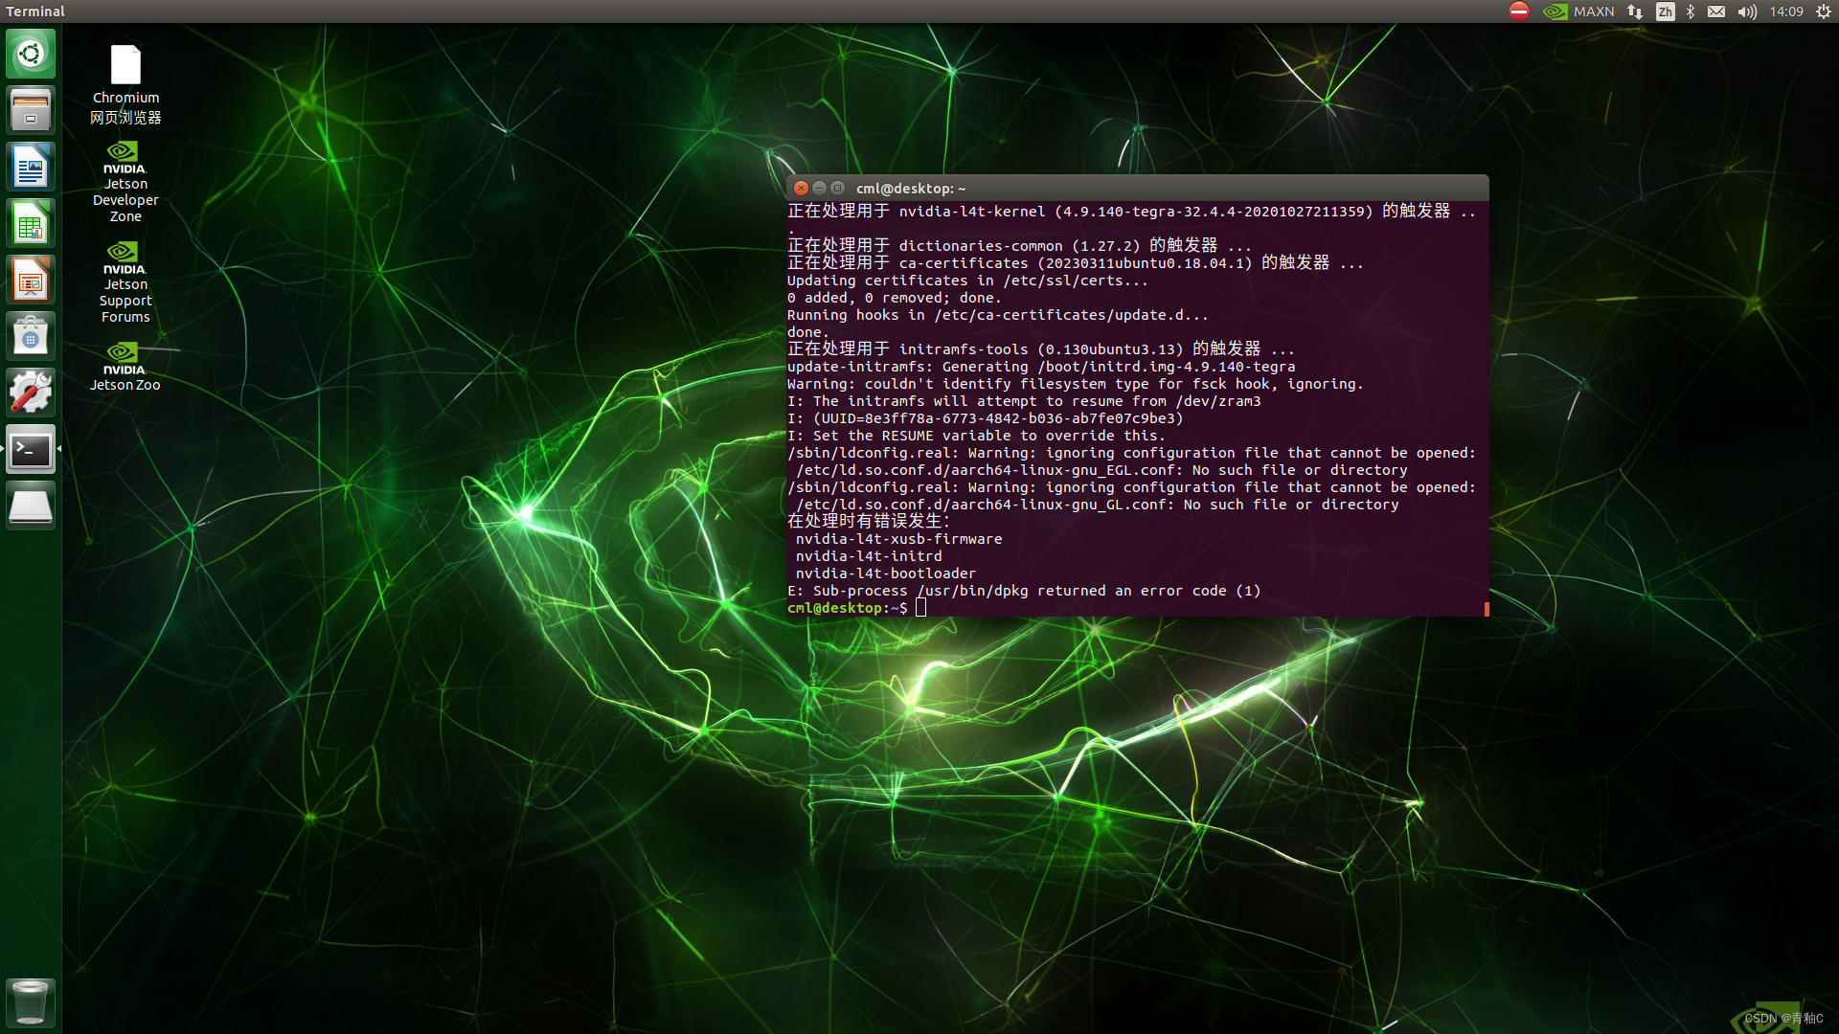Click the dpkg returned error code line
Image resolution: width=1839 pixels, height=1034 pixels.
[1024, 591]
